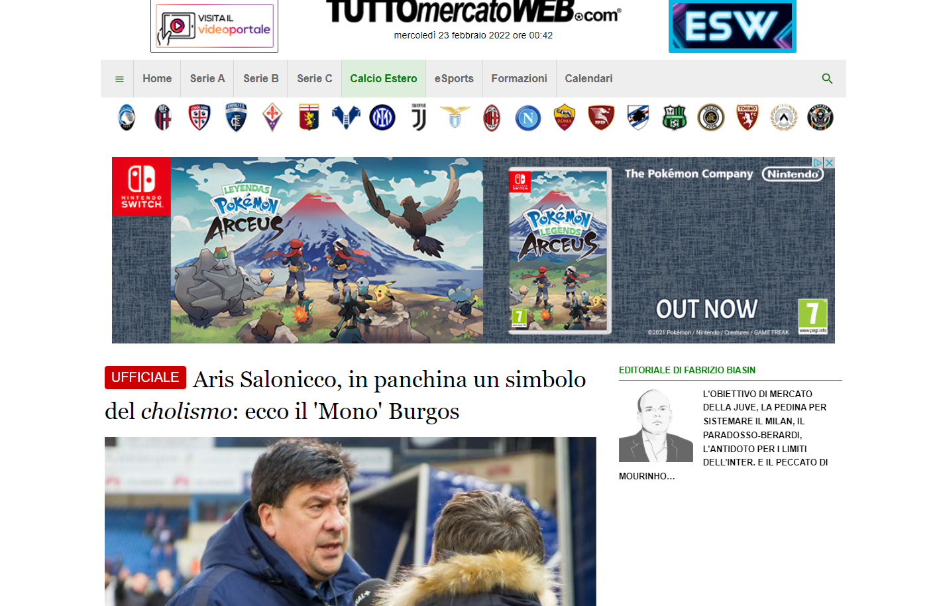The width and height of the screenshot is (937, 606).
Task: Select the Bologna team crest
Action: pos(163,117)
